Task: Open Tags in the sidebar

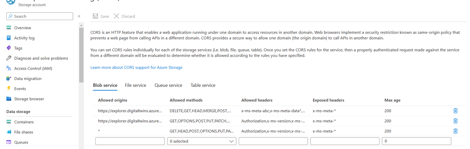Action: pyautogui.click(x=18, y=48)
